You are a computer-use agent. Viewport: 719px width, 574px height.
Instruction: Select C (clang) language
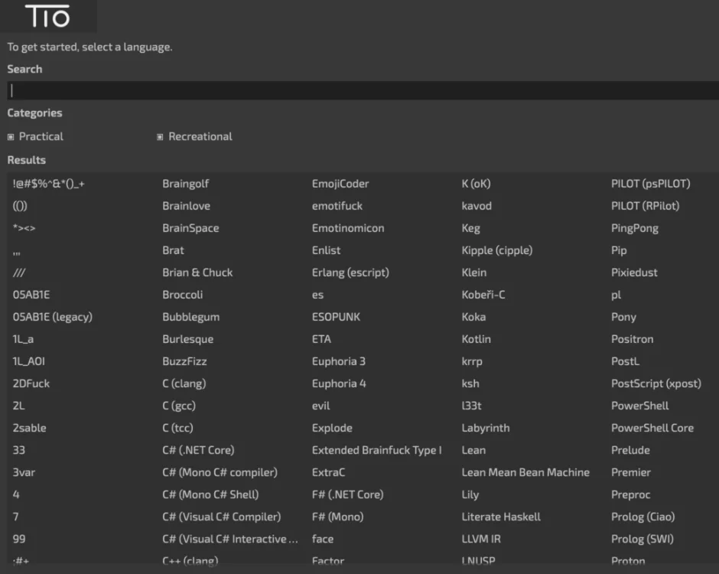[x=184, y=383]
